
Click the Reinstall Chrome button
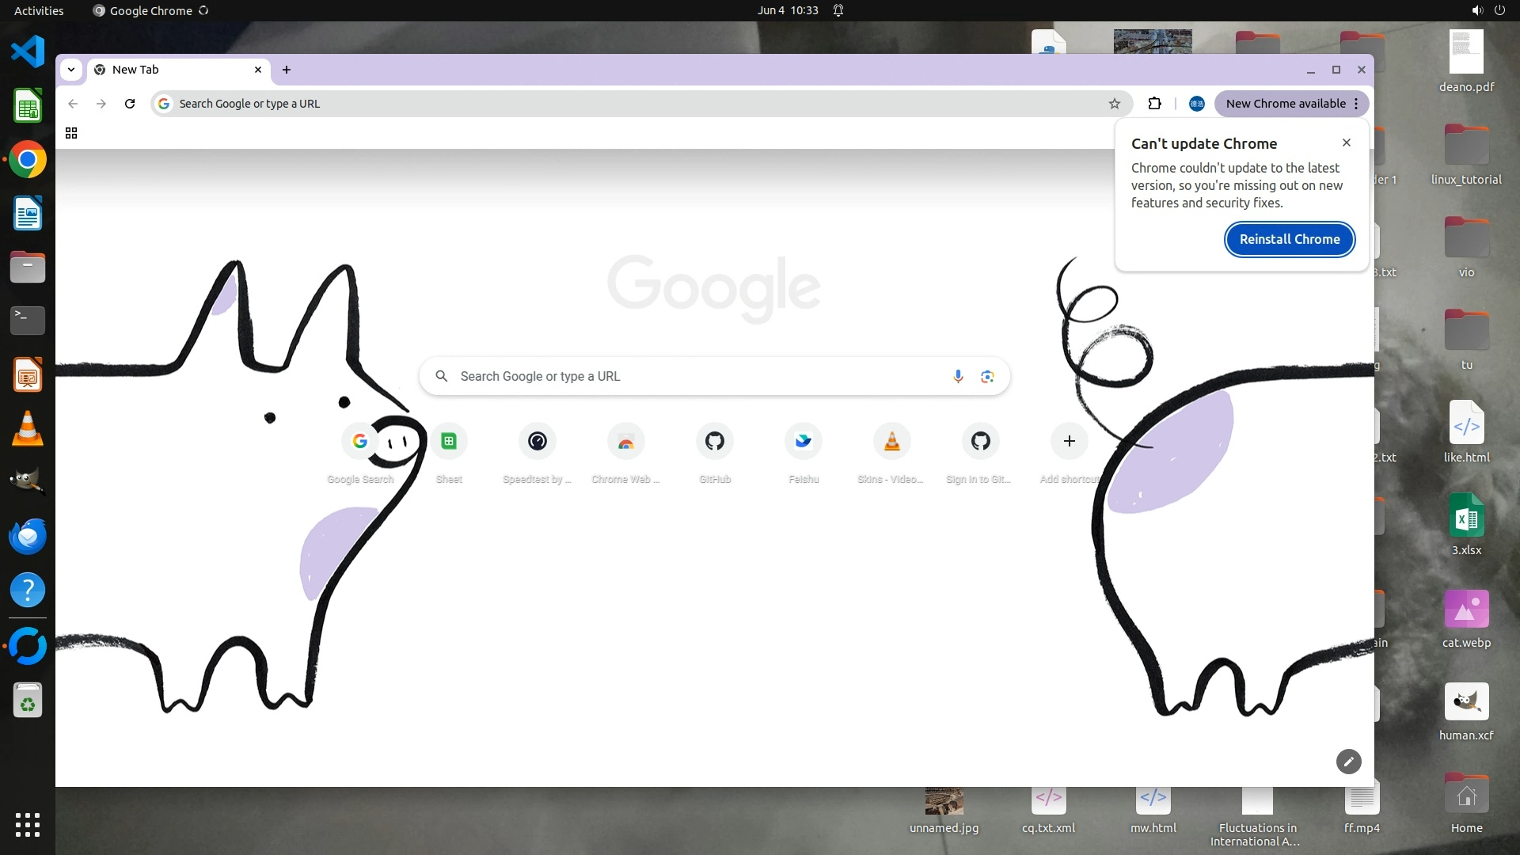1290,239
